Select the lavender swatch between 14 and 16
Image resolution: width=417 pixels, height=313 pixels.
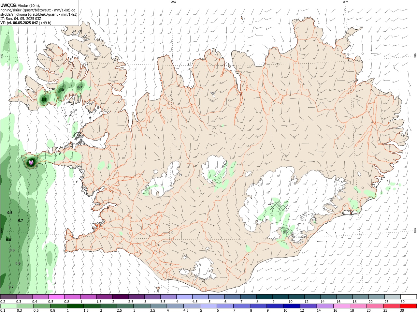pyautogui.click(x=324, y=306)
